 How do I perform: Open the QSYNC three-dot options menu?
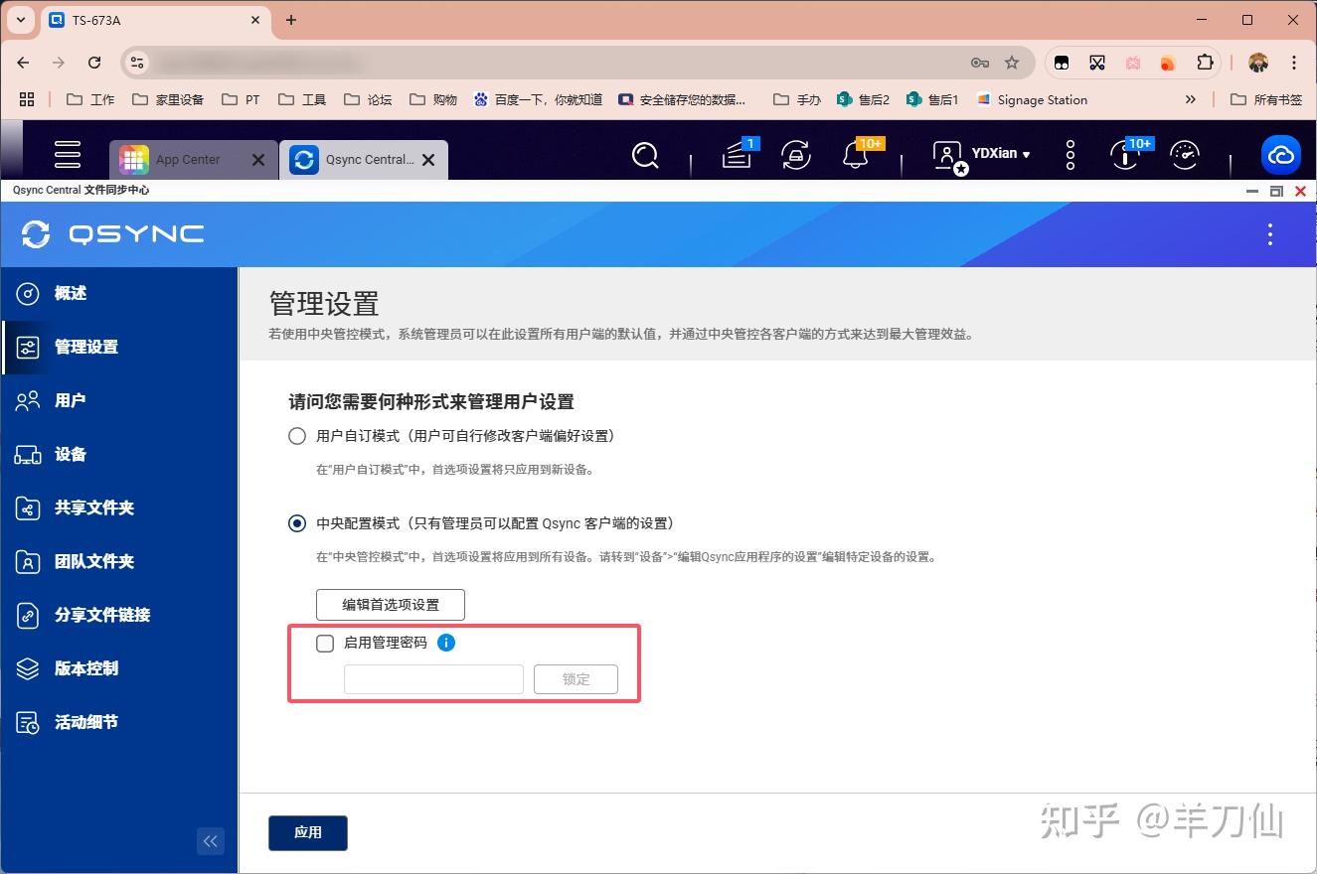coord(1269,234)
